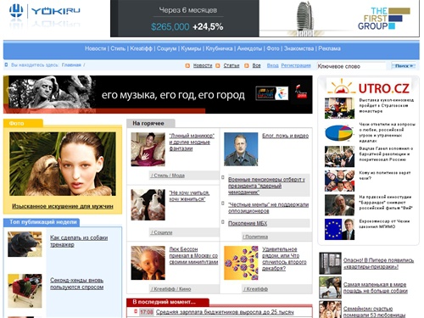Screen dimensions: 424x318
Task: Go to Анекдоты section
Action: tap(249, 48)
